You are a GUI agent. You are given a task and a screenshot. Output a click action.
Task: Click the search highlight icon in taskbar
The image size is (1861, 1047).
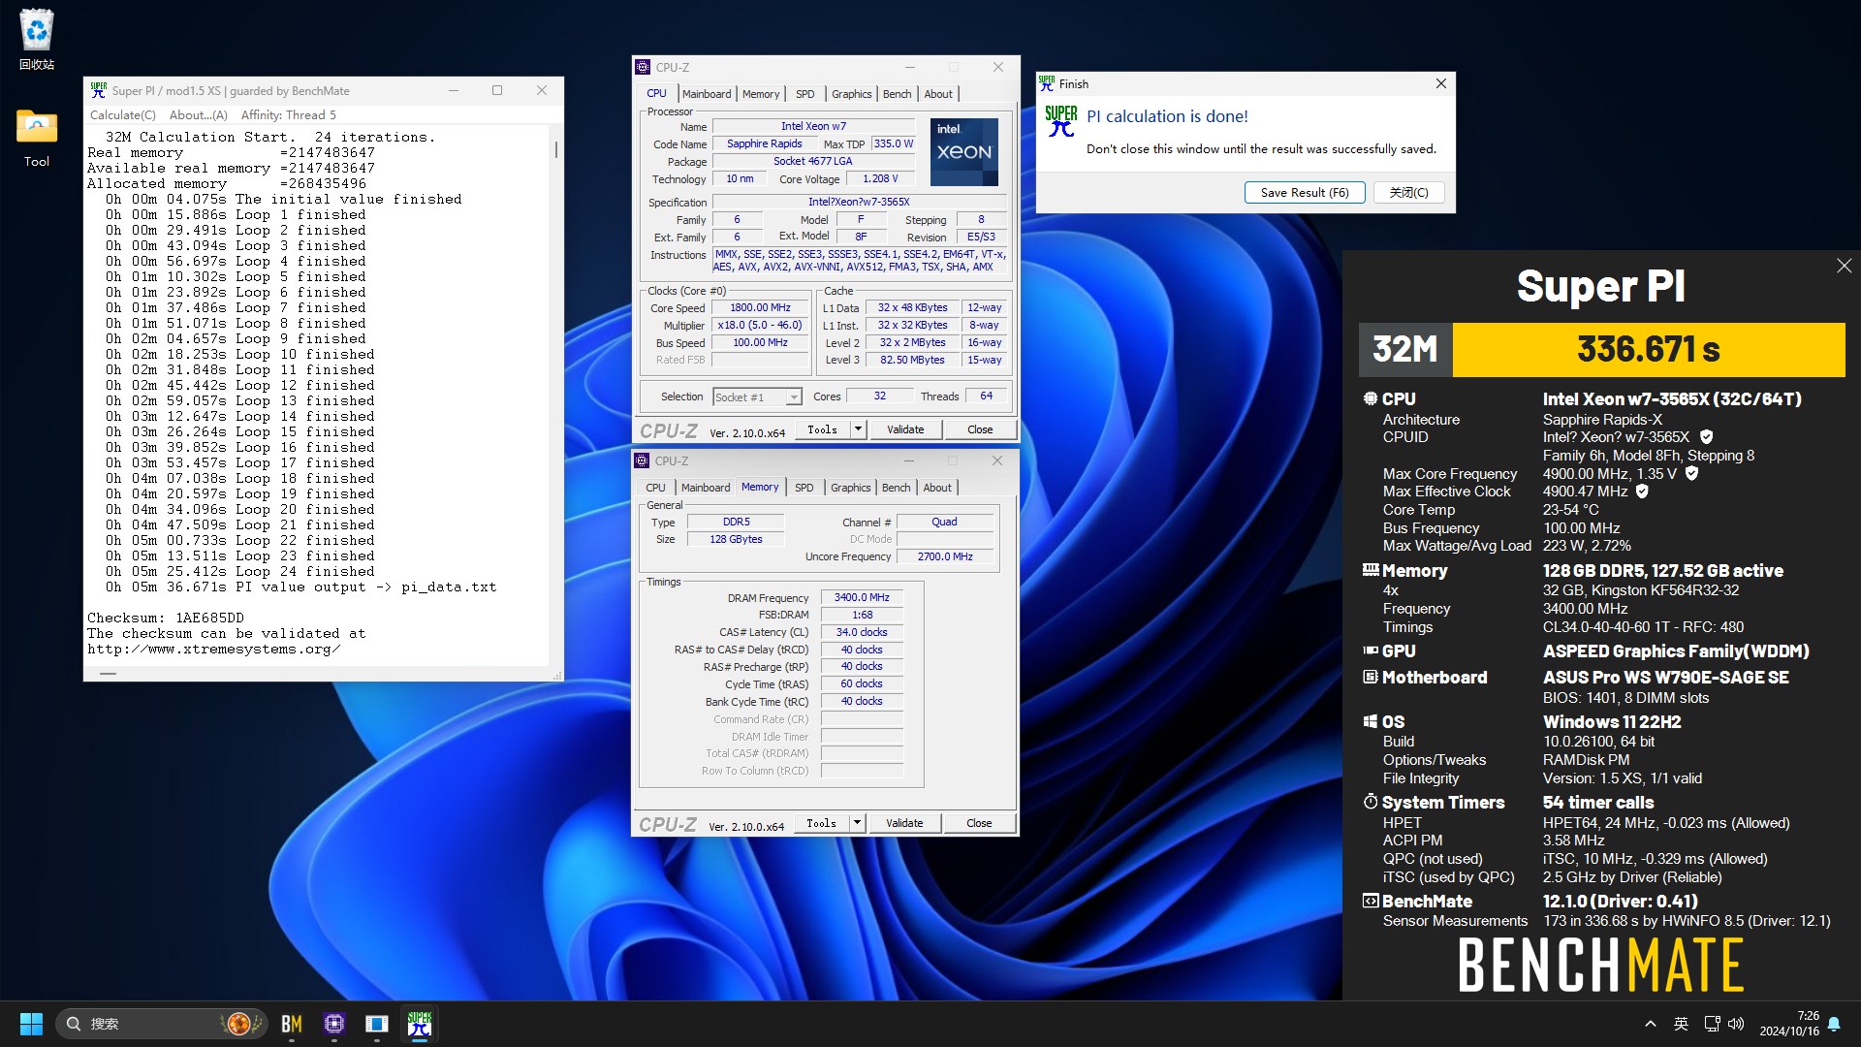239,1024
